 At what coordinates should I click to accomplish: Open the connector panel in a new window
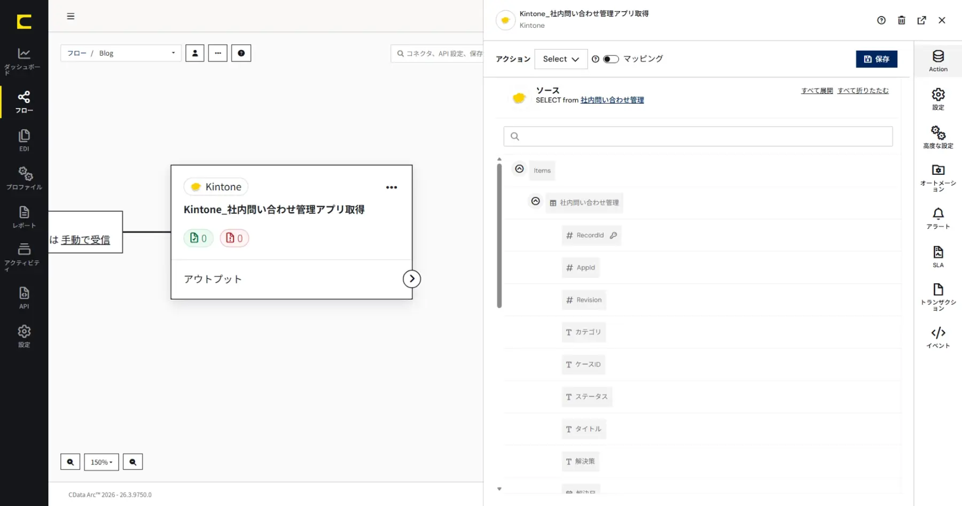coord(922,20)
